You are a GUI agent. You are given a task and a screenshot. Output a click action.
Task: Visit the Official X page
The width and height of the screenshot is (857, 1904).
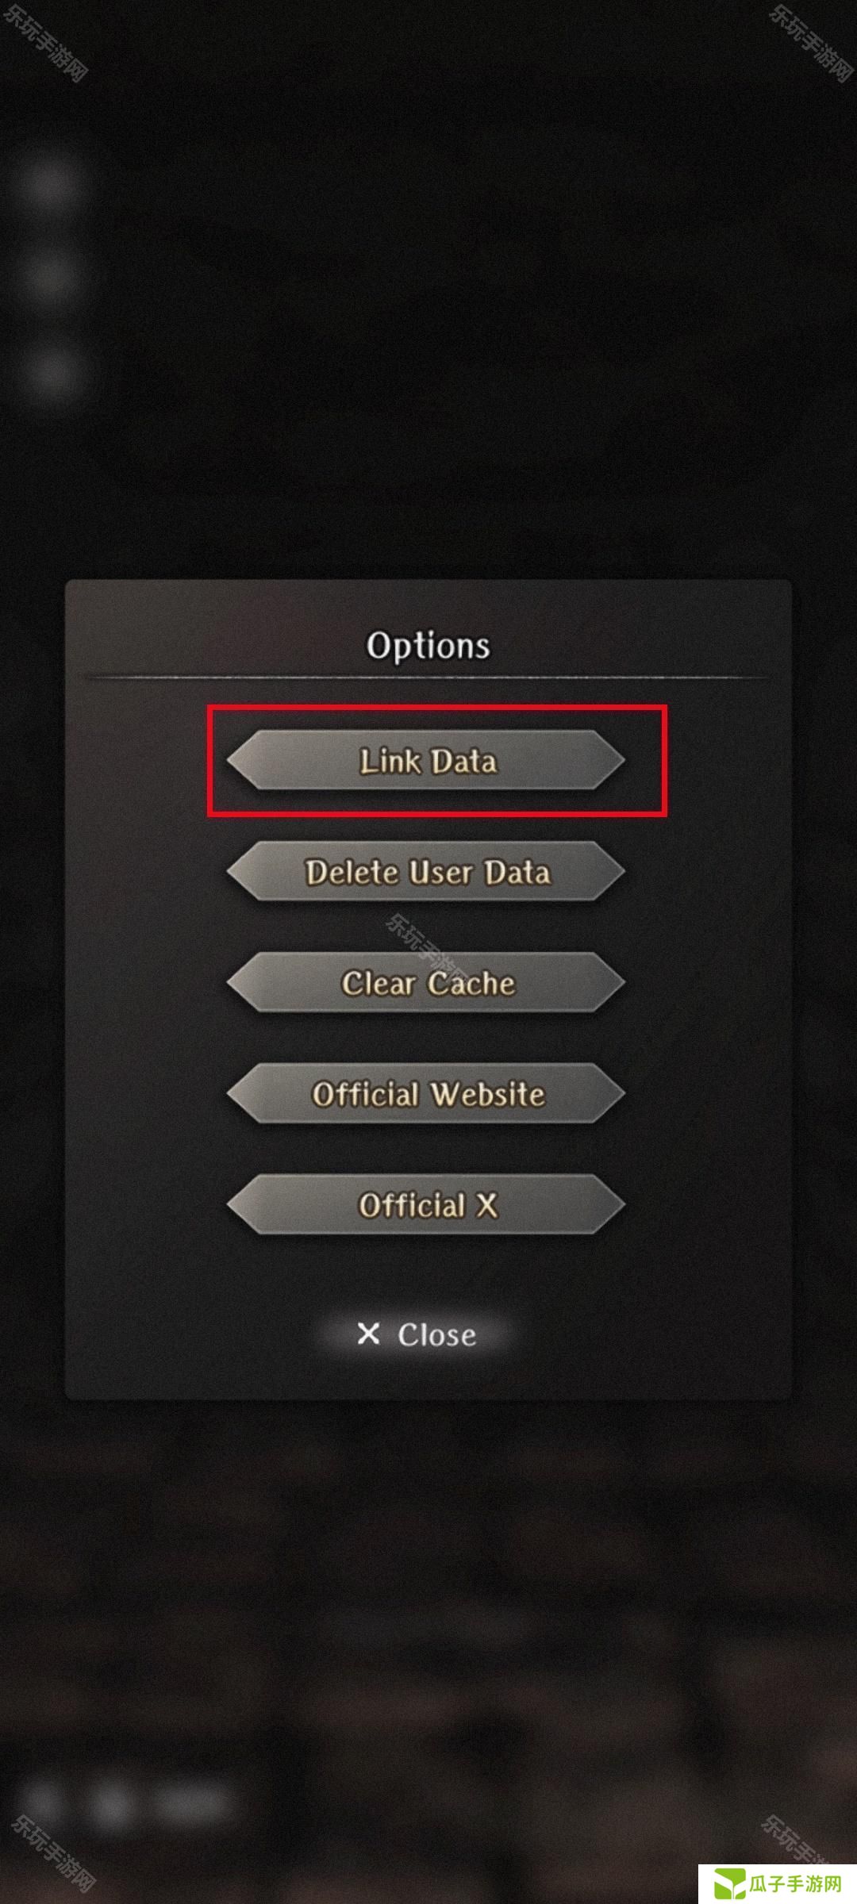pyautogui.click(x=426, y=1205)
